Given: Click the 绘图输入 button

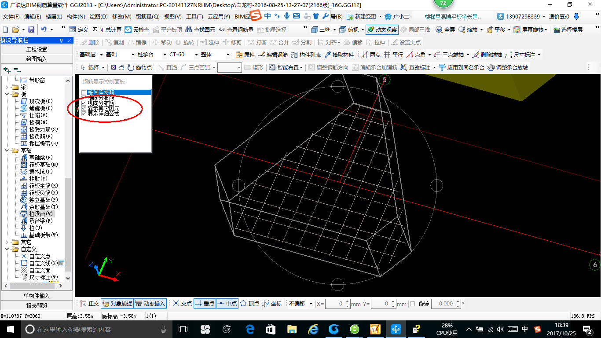Looking at the screenshot, I should [x=37, y=59].
